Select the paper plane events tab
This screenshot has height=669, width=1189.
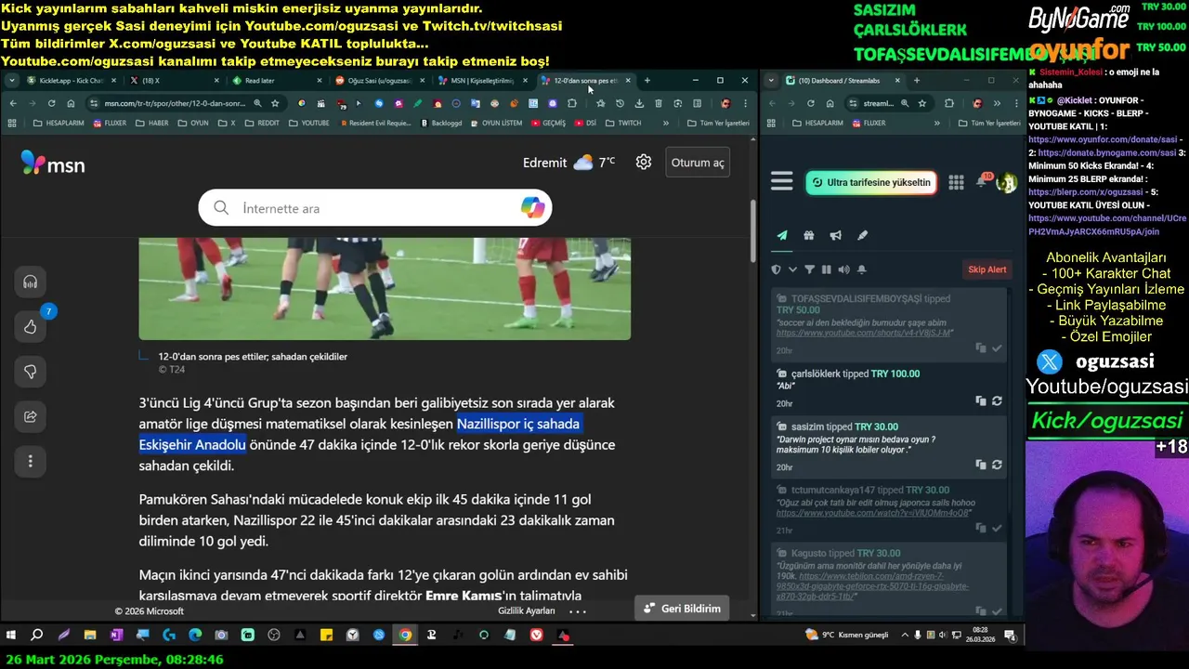(x=782, y=235)
